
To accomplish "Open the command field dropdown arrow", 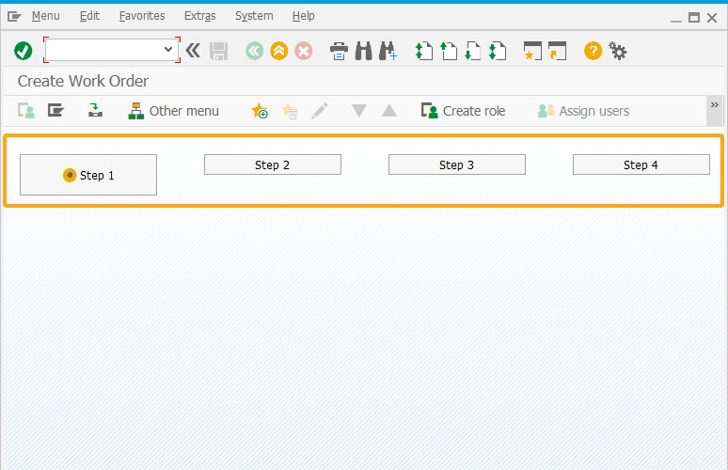I will [x=168, y=49].
